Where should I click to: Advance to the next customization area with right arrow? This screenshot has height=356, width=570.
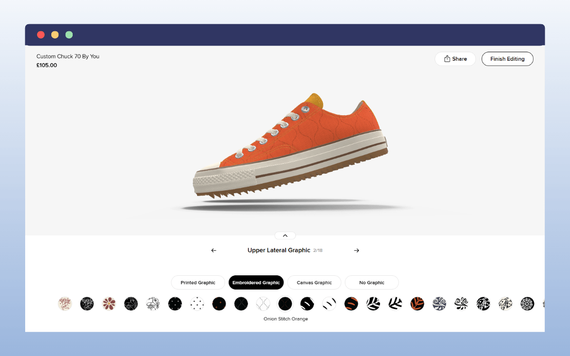(x=357, y=250)
